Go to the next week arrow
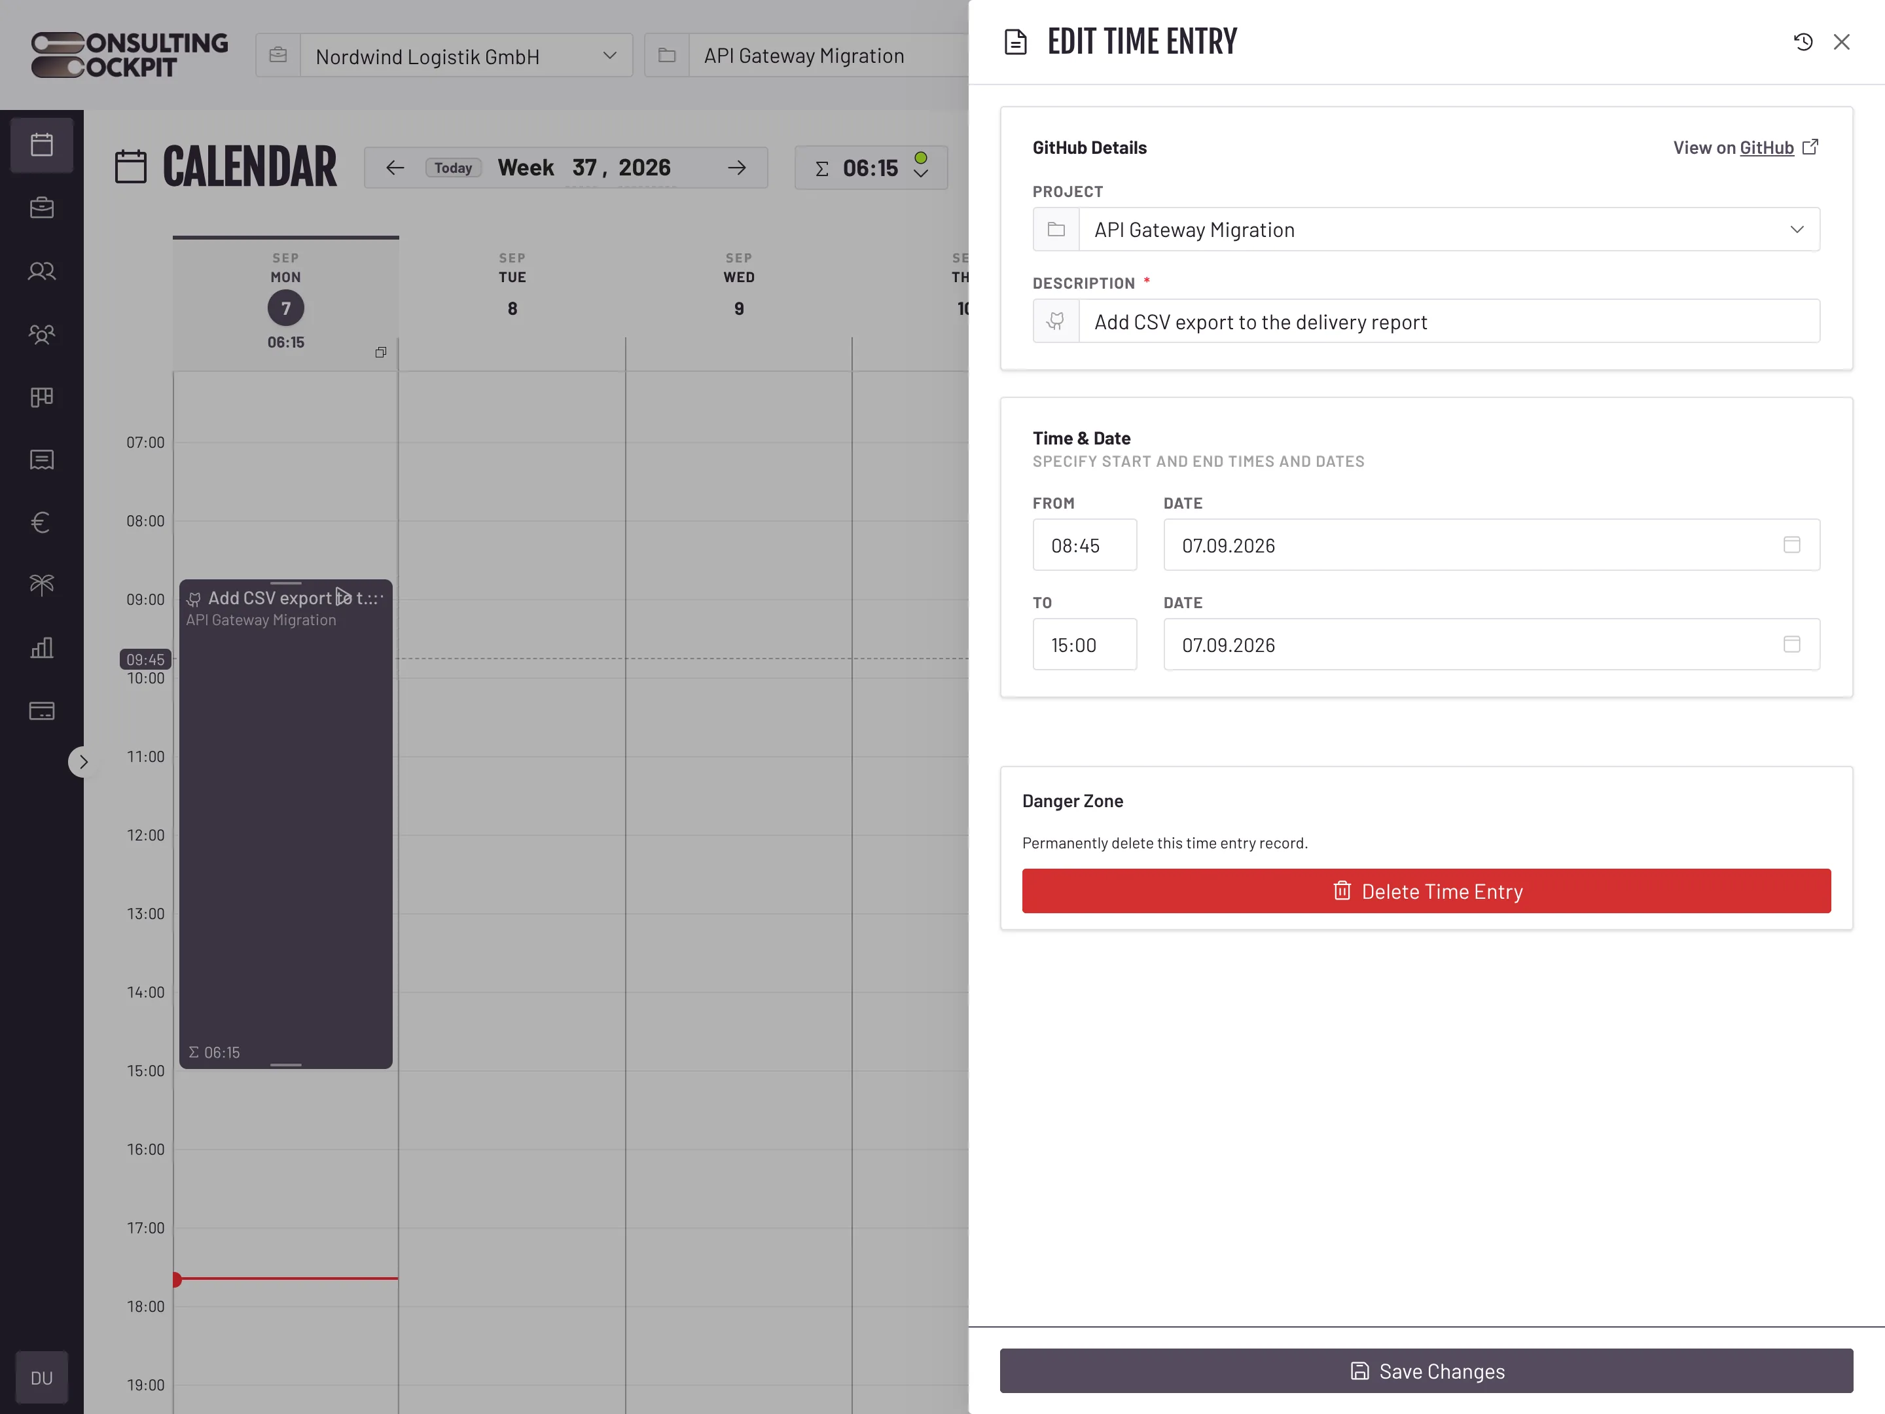This screenshot has width=1885, height=1414. (737, 168)
